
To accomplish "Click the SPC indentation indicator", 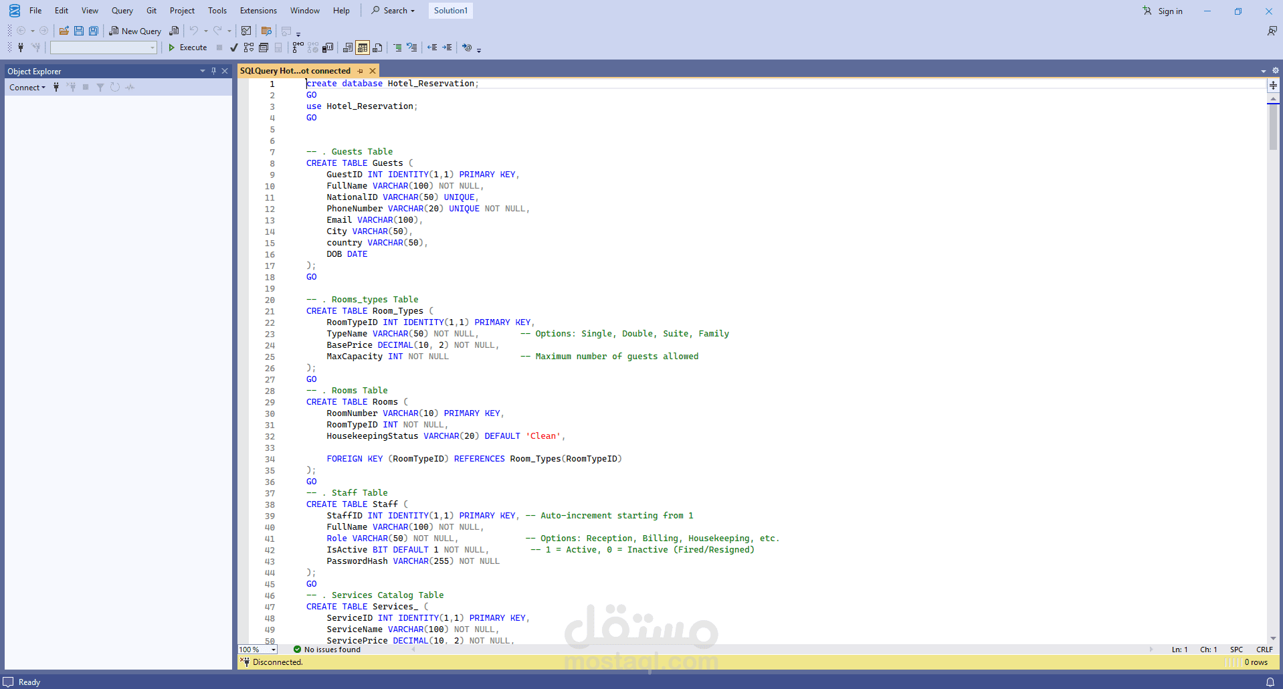I will pyautogui.click(x=1236, y=650).
